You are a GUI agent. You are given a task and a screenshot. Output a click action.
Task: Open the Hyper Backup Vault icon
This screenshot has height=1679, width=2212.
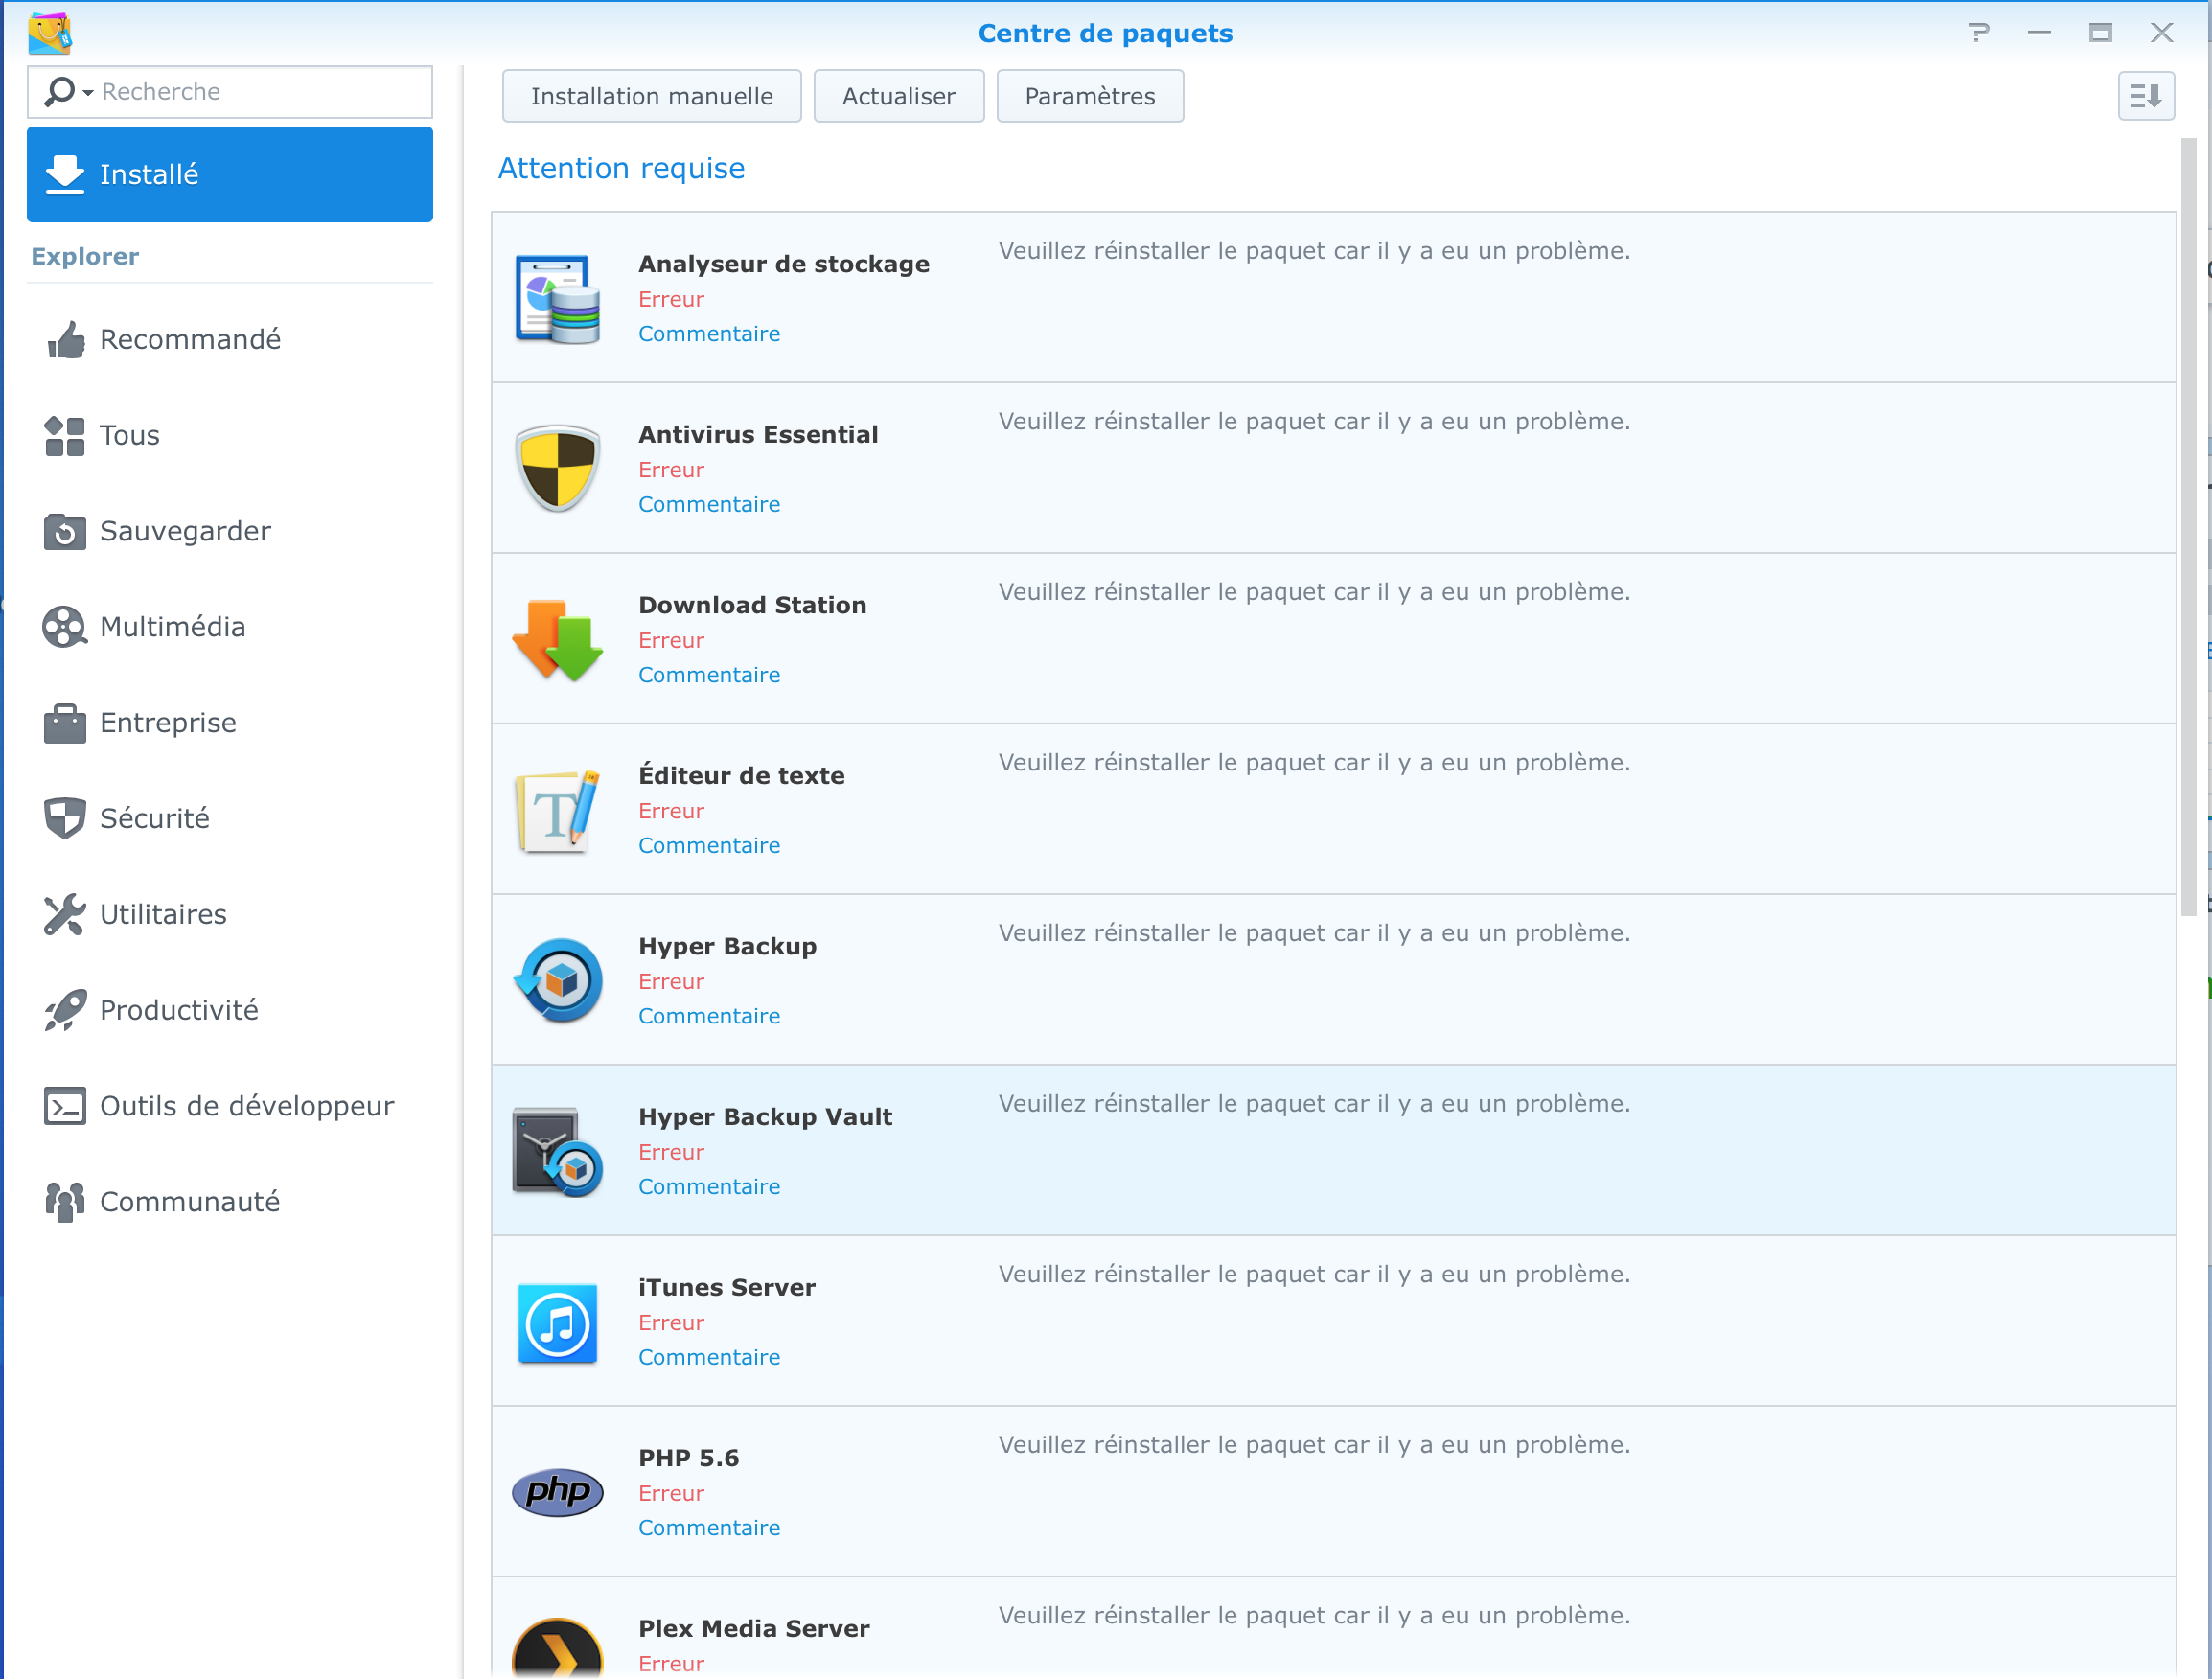pos(557,1152)
